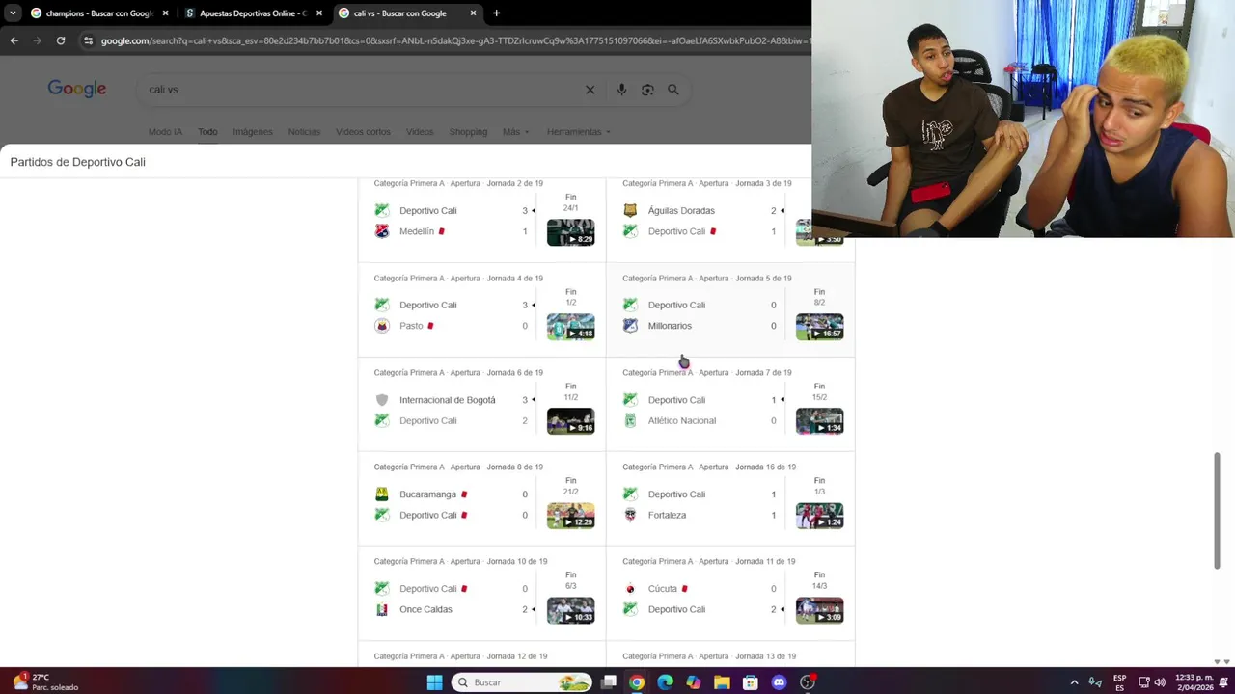Submit search with the magnifier icon
Viewport: 1235px width, 694px height.
pyautogui.click(x=673, y=90)
